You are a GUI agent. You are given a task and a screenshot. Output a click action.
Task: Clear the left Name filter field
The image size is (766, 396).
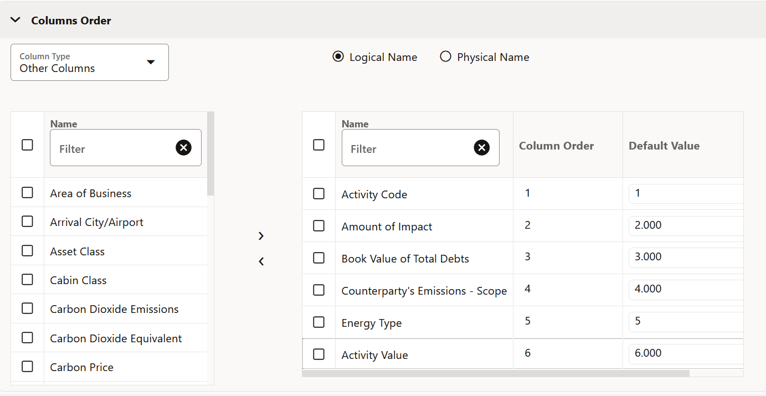[183, 147]
